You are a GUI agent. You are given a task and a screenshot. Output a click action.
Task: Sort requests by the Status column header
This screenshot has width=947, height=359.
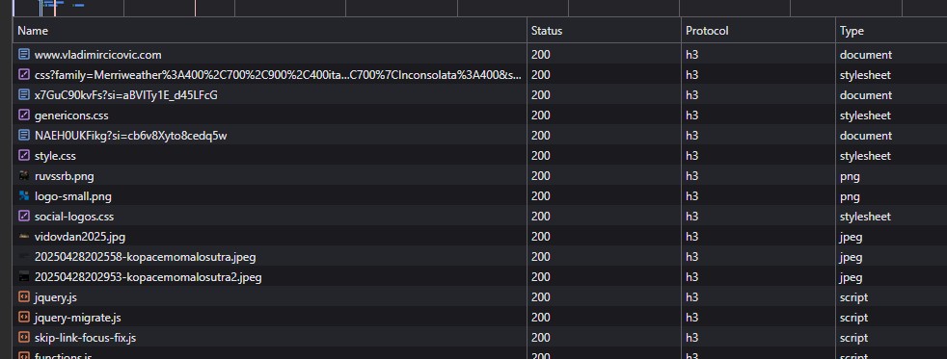point(604,30)
